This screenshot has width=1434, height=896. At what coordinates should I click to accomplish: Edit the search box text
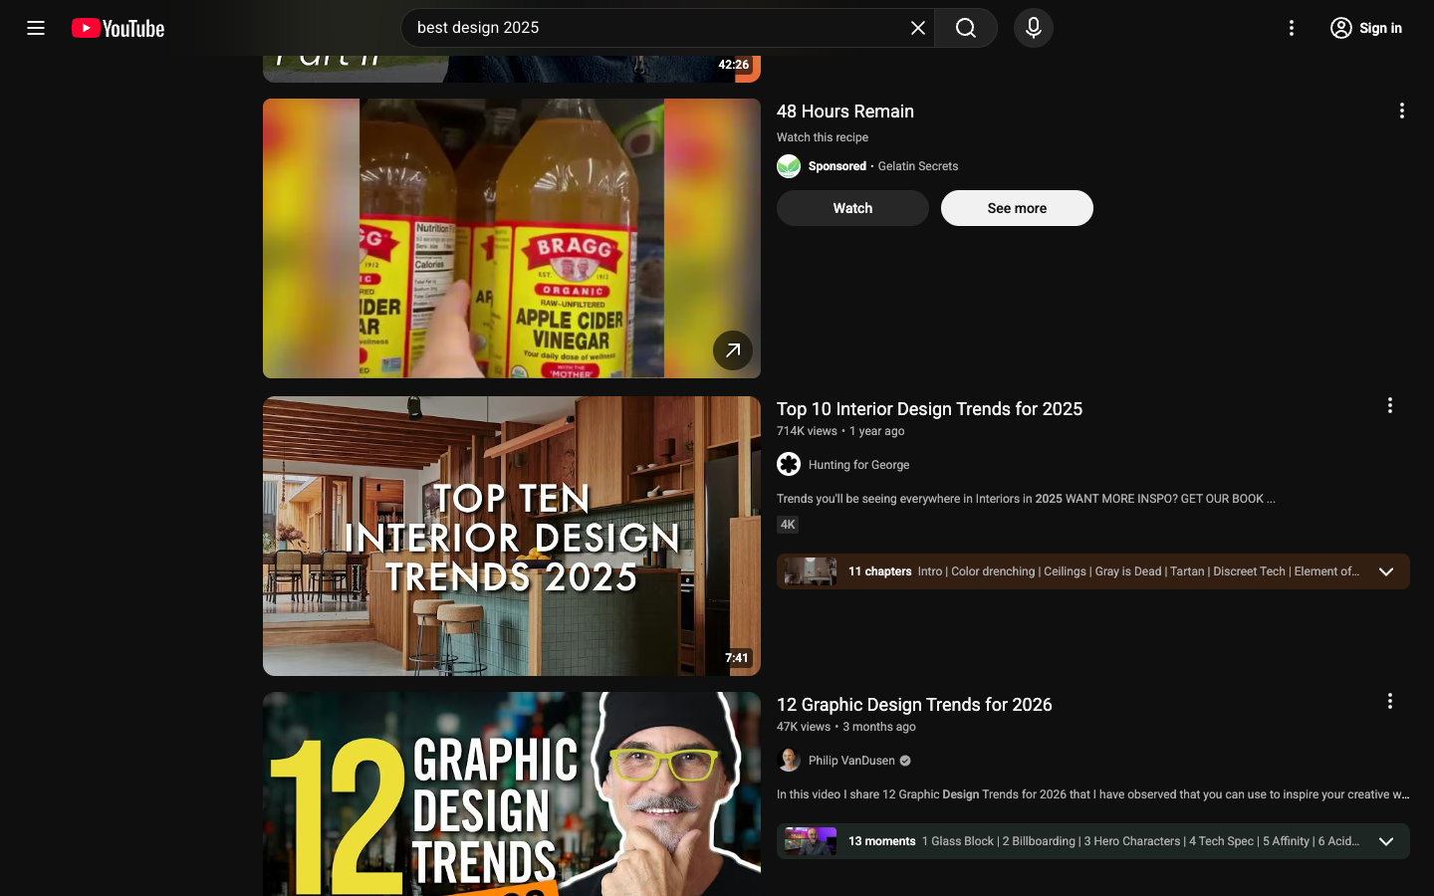click(657, 28)
